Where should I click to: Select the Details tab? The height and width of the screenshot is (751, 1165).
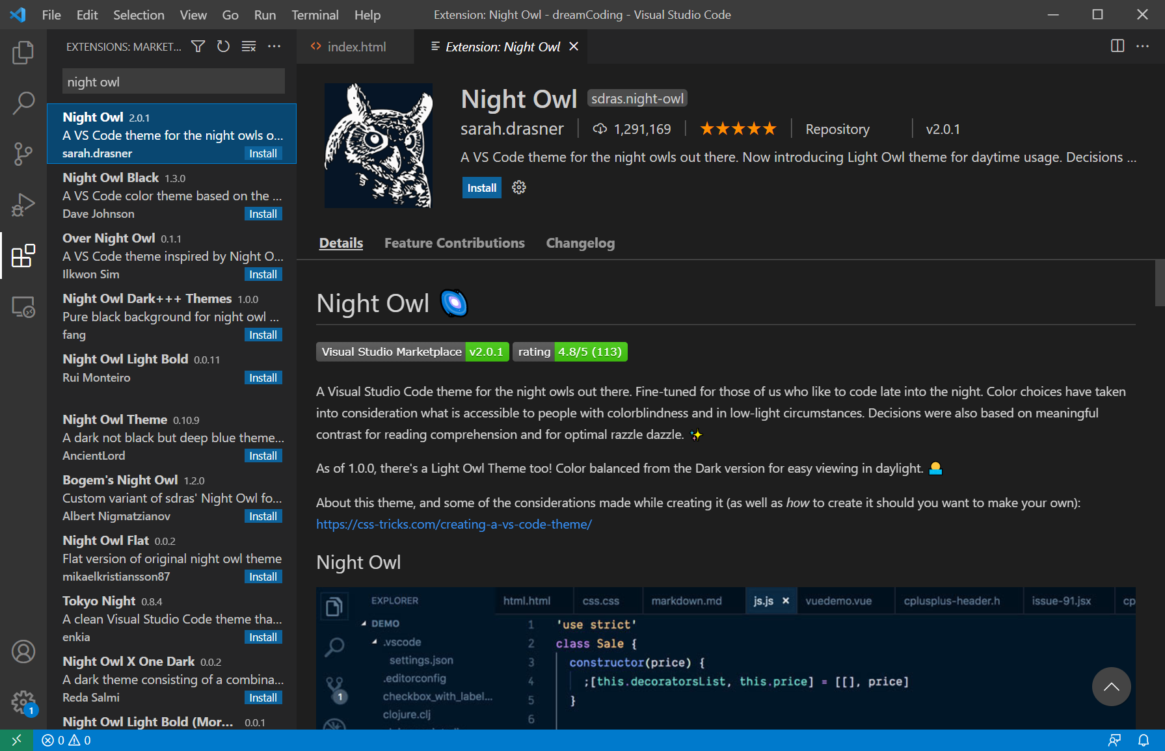[341, 243]
